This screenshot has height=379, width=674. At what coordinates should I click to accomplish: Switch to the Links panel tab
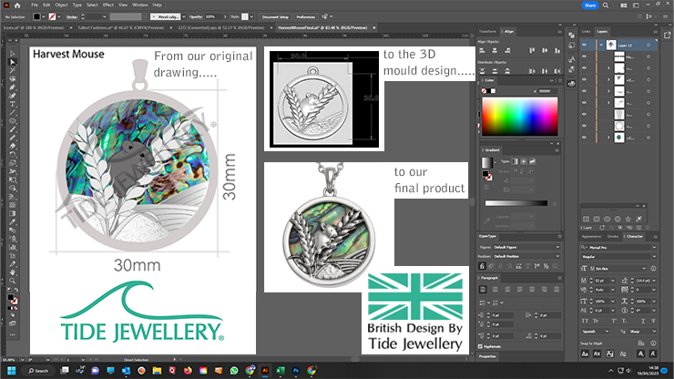(587, 31)
